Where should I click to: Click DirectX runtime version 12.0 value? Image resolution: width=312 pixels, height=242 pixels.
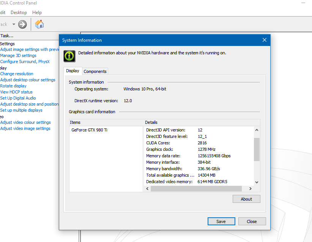tap(128, 101)
